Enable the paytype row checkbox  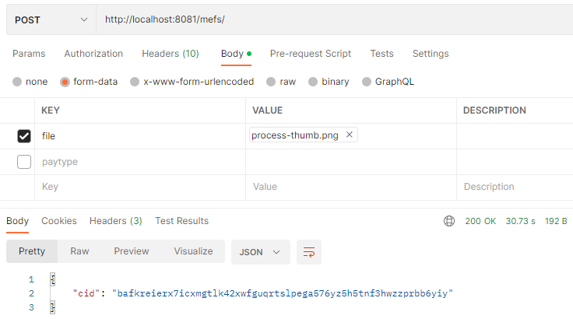pos(24,162)
